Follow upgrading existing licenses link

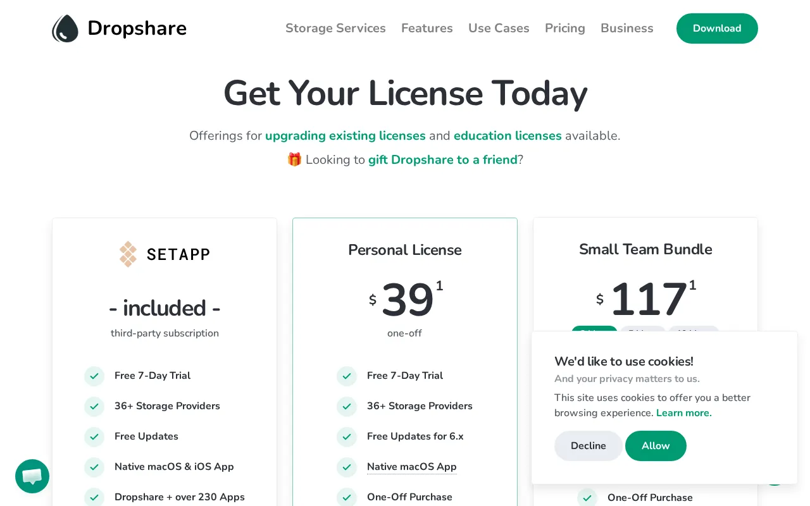346,136
